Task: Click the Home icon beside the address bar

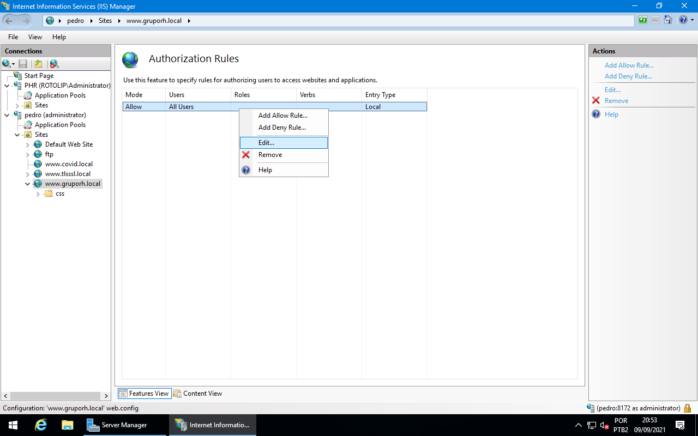Action: pos(667,20)
